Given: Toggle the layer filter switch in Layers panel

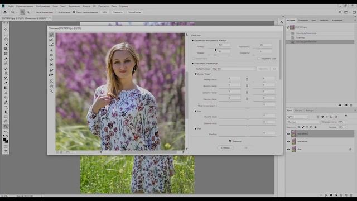Looking at the screenshot, I should tap(346, 116).
